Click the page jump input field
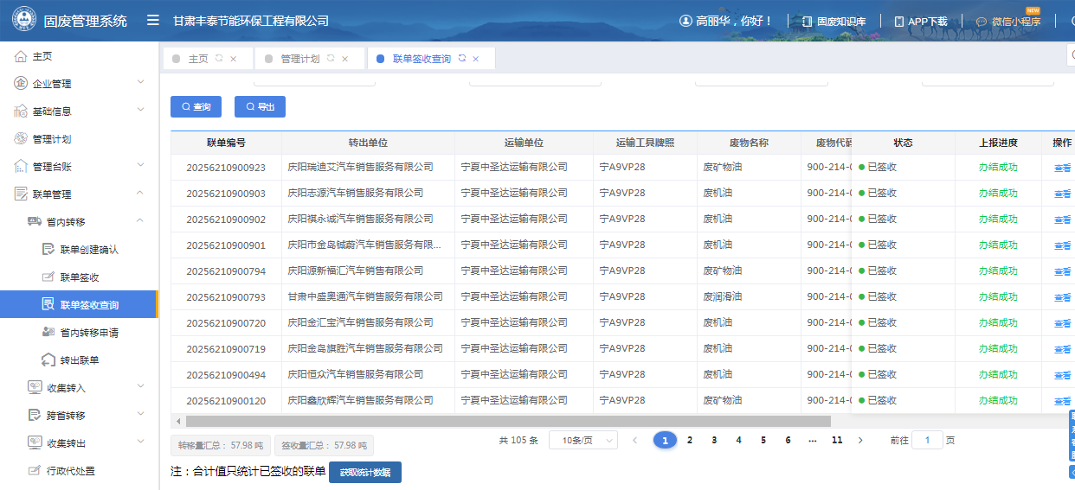The height and width of the screenshot is (490, 1075). (x=927, y=440)
